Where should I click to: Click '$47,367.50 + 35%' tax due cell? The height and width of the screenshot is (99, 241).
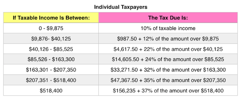(x=168, y=80)
